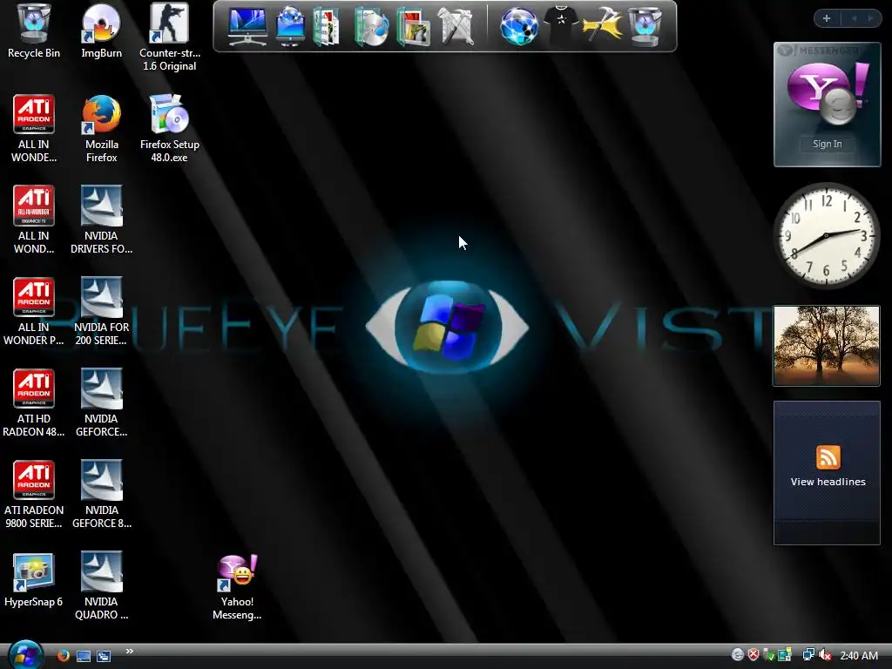Open the Recycle Bin desktop icon

34,30
